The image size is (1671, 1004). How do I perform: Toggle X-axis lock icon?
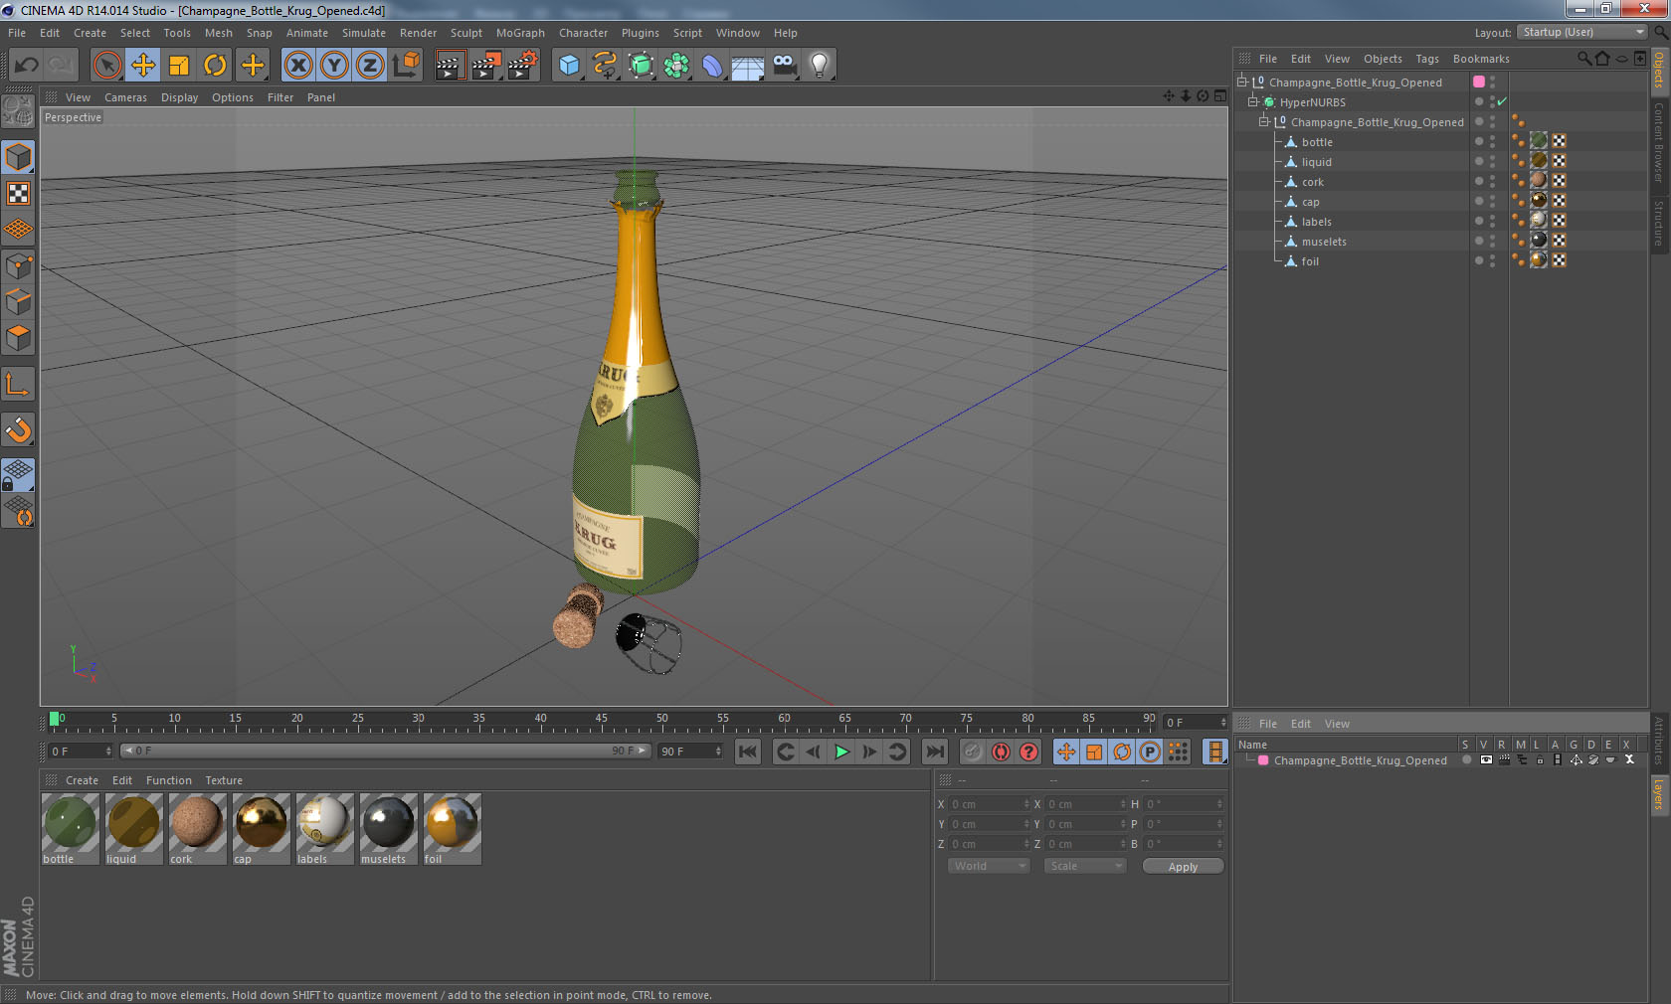pyautogui.click(x=297, y=66)
